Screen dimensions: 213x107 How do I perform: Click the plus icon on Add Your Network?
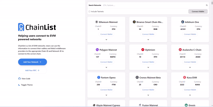click(40, 62)
